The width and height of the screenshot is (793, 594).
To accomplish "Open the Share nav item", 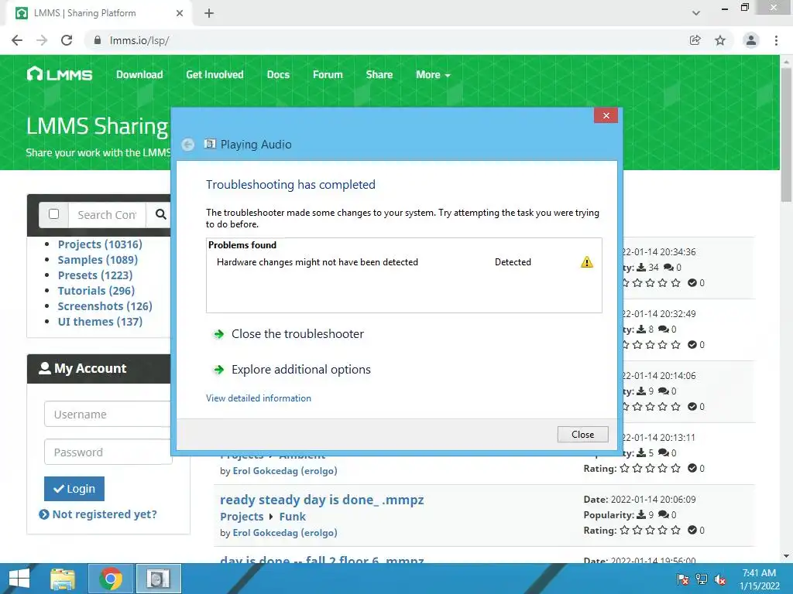I will (x=379, y=75).
